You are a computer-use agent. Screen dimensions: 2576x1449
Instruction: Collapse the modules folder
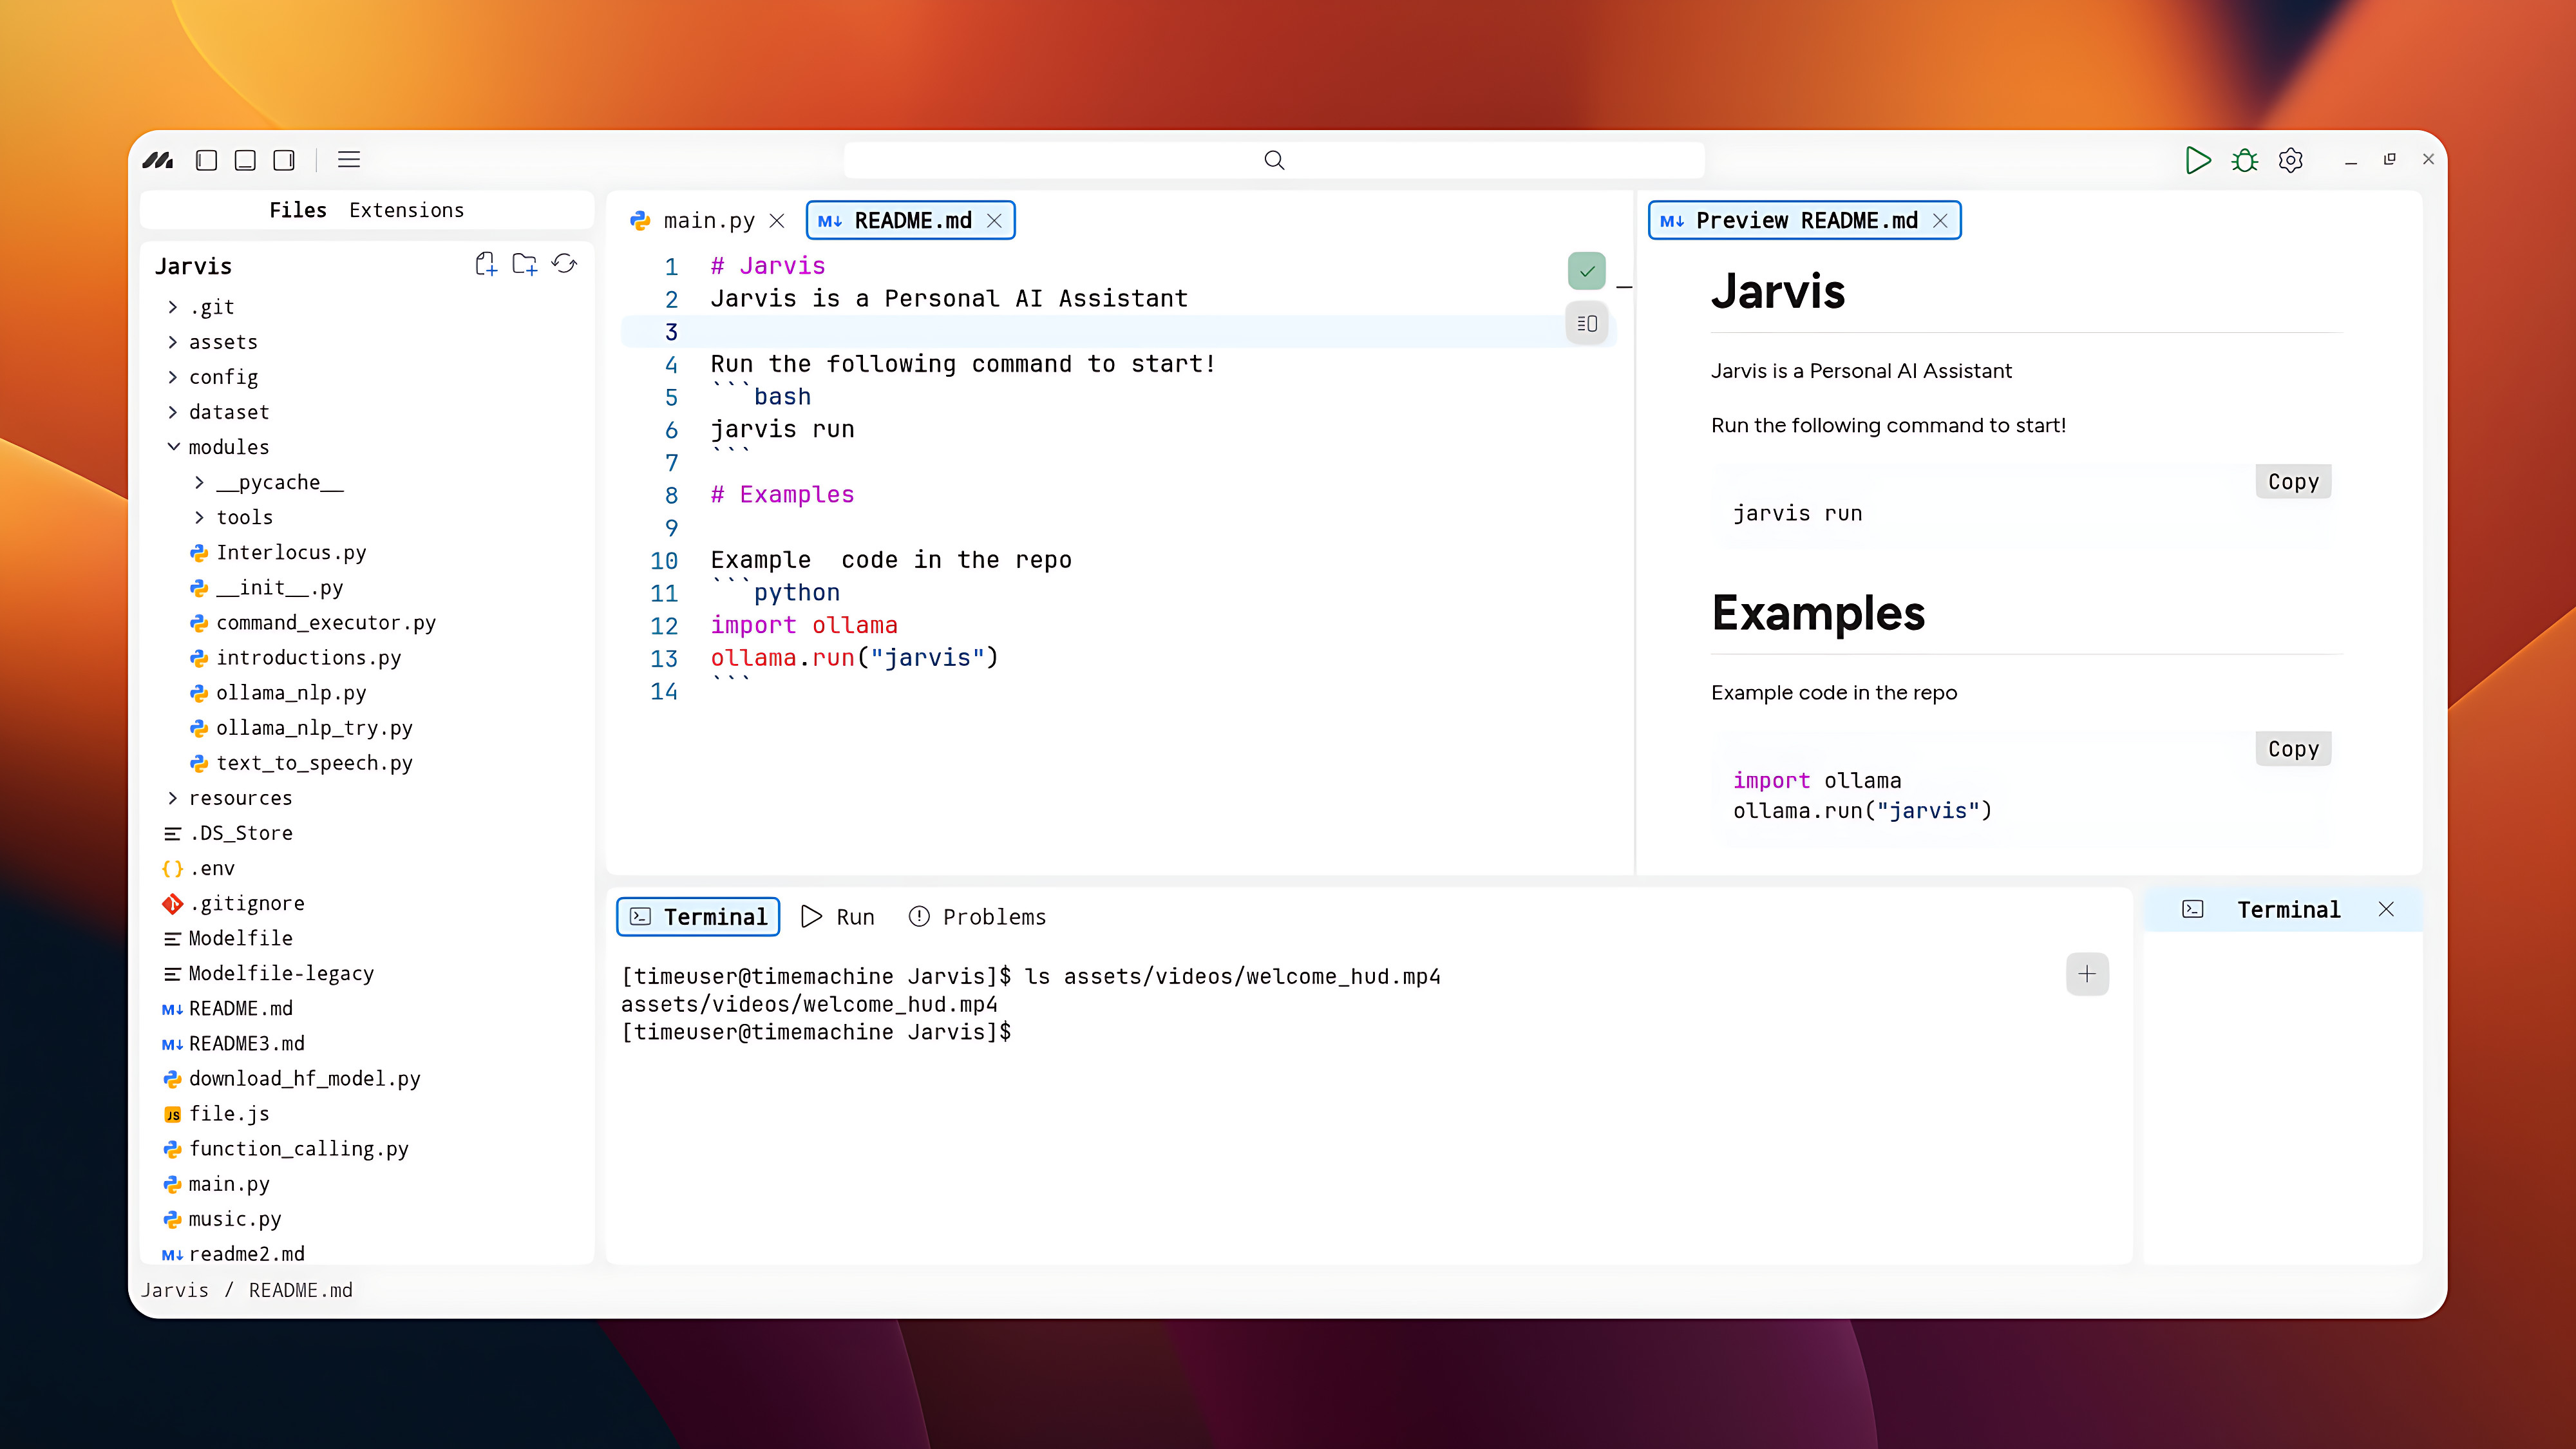(174, 447)
